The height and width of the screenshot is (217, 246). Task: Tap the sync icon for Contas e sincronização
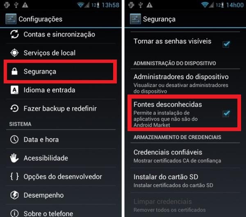[14, 34]
